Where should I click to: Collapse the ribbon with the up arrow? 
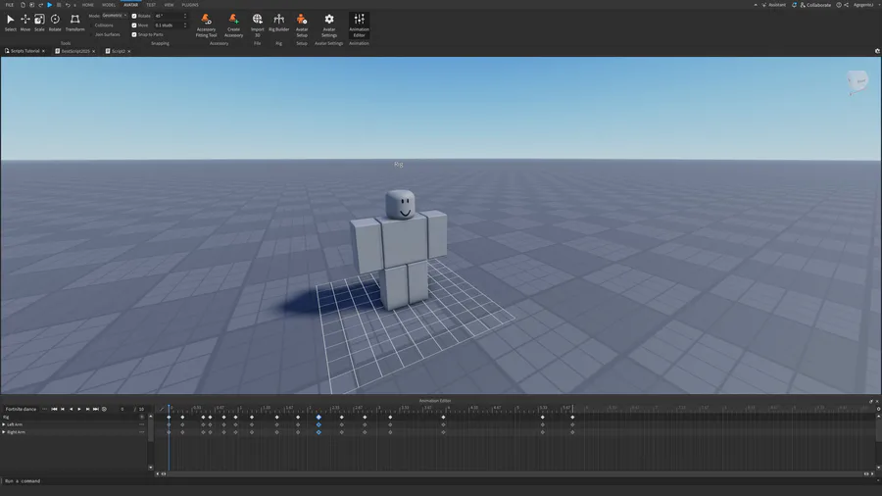point(755,5)
